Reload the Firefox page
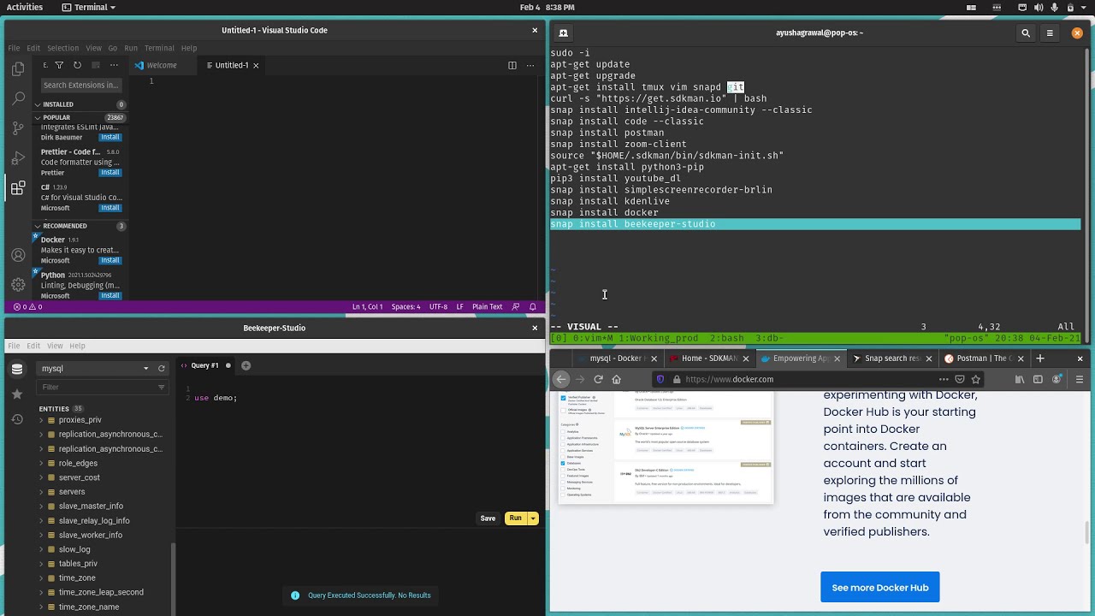This screenshot has height=616, width=1095. click(x=598, y=379)
